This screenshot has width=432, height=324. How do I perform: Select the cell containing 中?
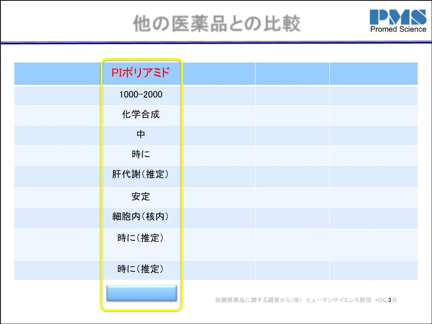tap(141, 135)
